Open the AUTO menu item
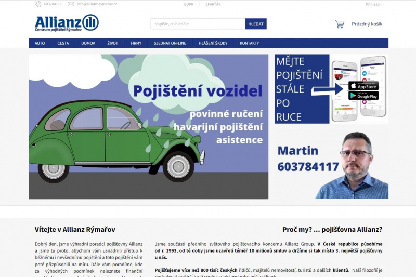 coord(40,43)
